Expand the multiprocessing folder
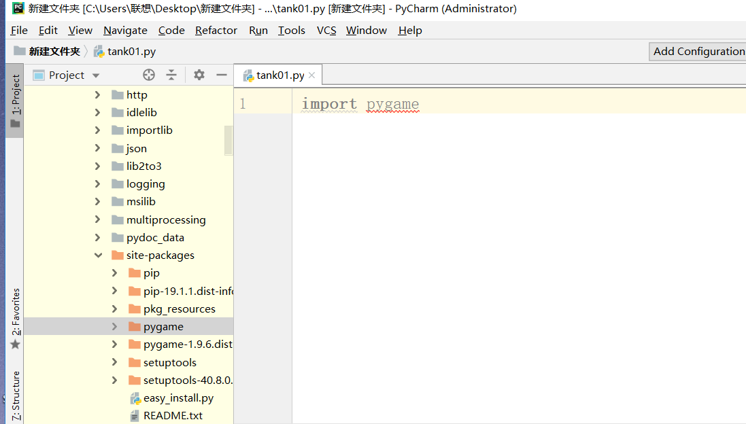The image size is (746, 424). click(97, 219)
